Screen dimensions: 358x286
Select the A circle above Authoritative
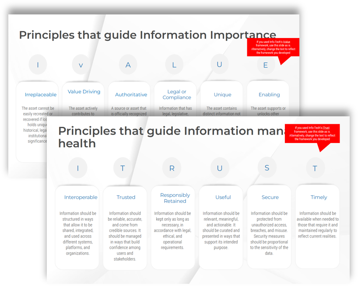tap(128, 64)
